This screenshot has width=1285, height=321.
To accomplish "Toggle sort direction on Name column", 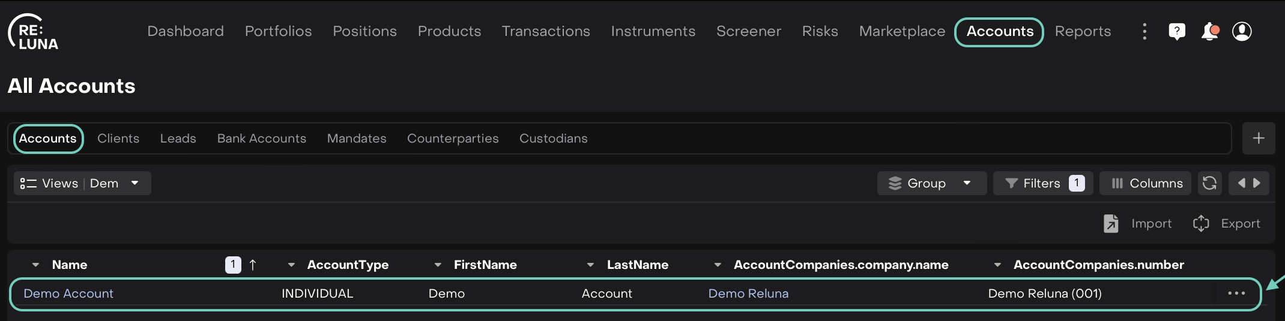I will [253, 265].
